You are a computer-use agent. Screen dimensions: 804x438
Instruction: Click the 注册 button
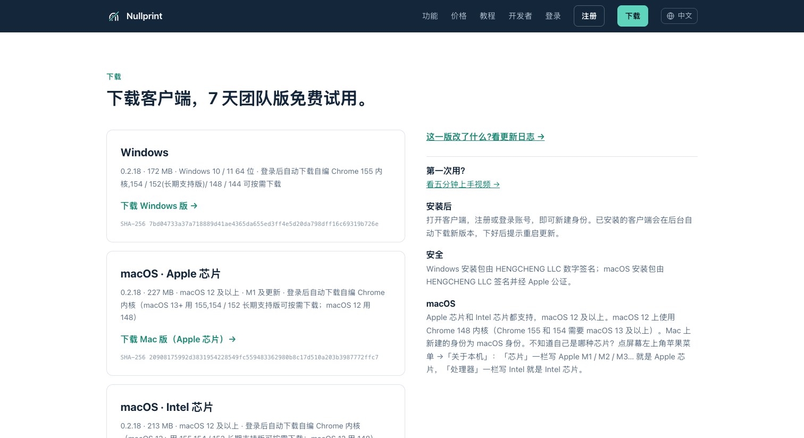(589, 16)
